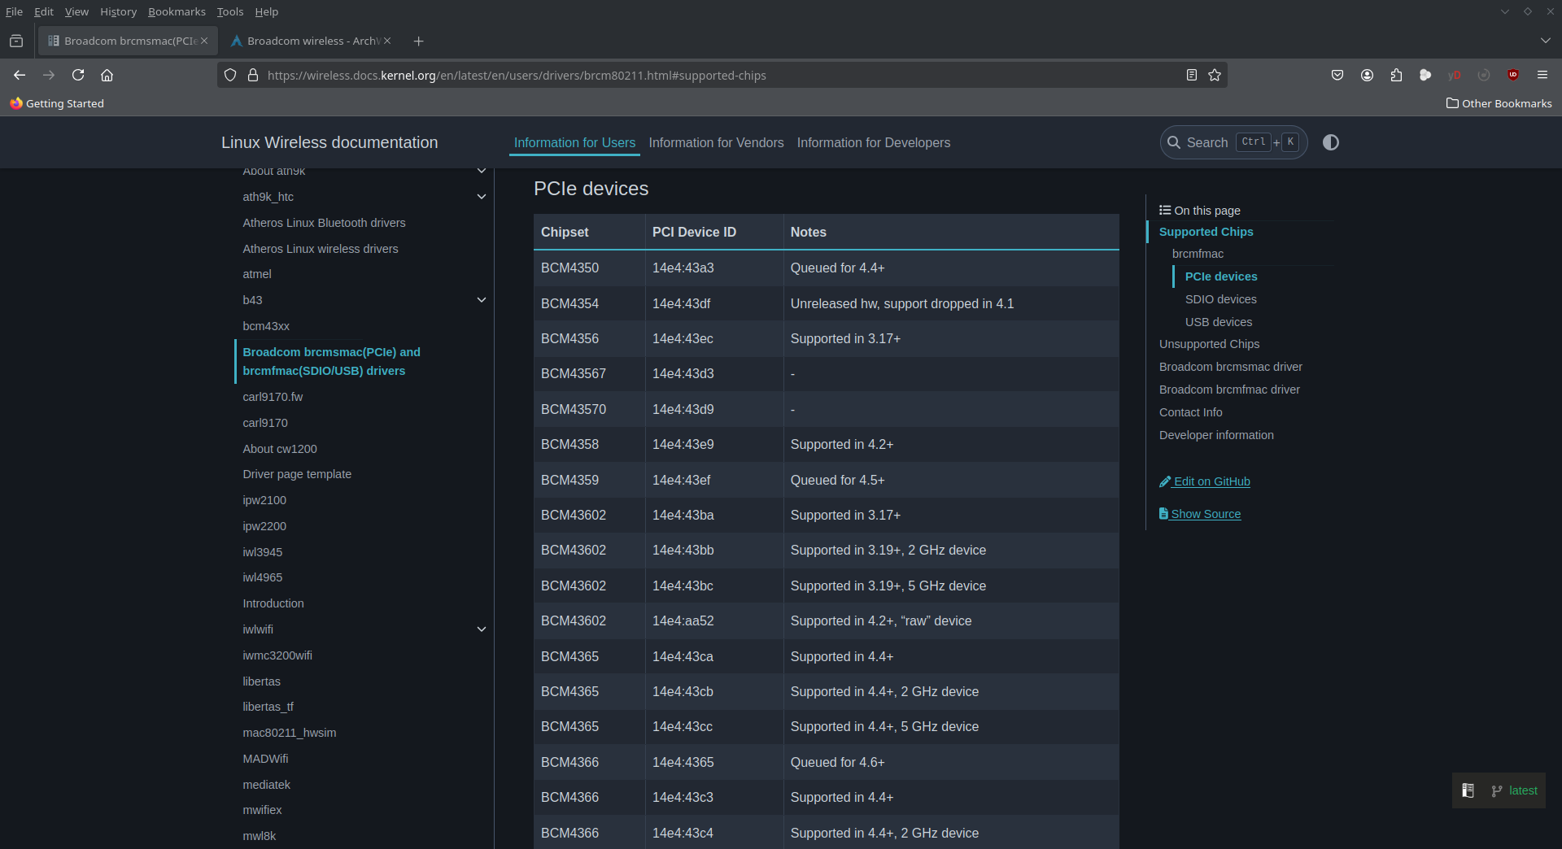View site security lock info
The width and height of the screenshot is (1562, 849).
pyautogui.click(x=253, y=75)
